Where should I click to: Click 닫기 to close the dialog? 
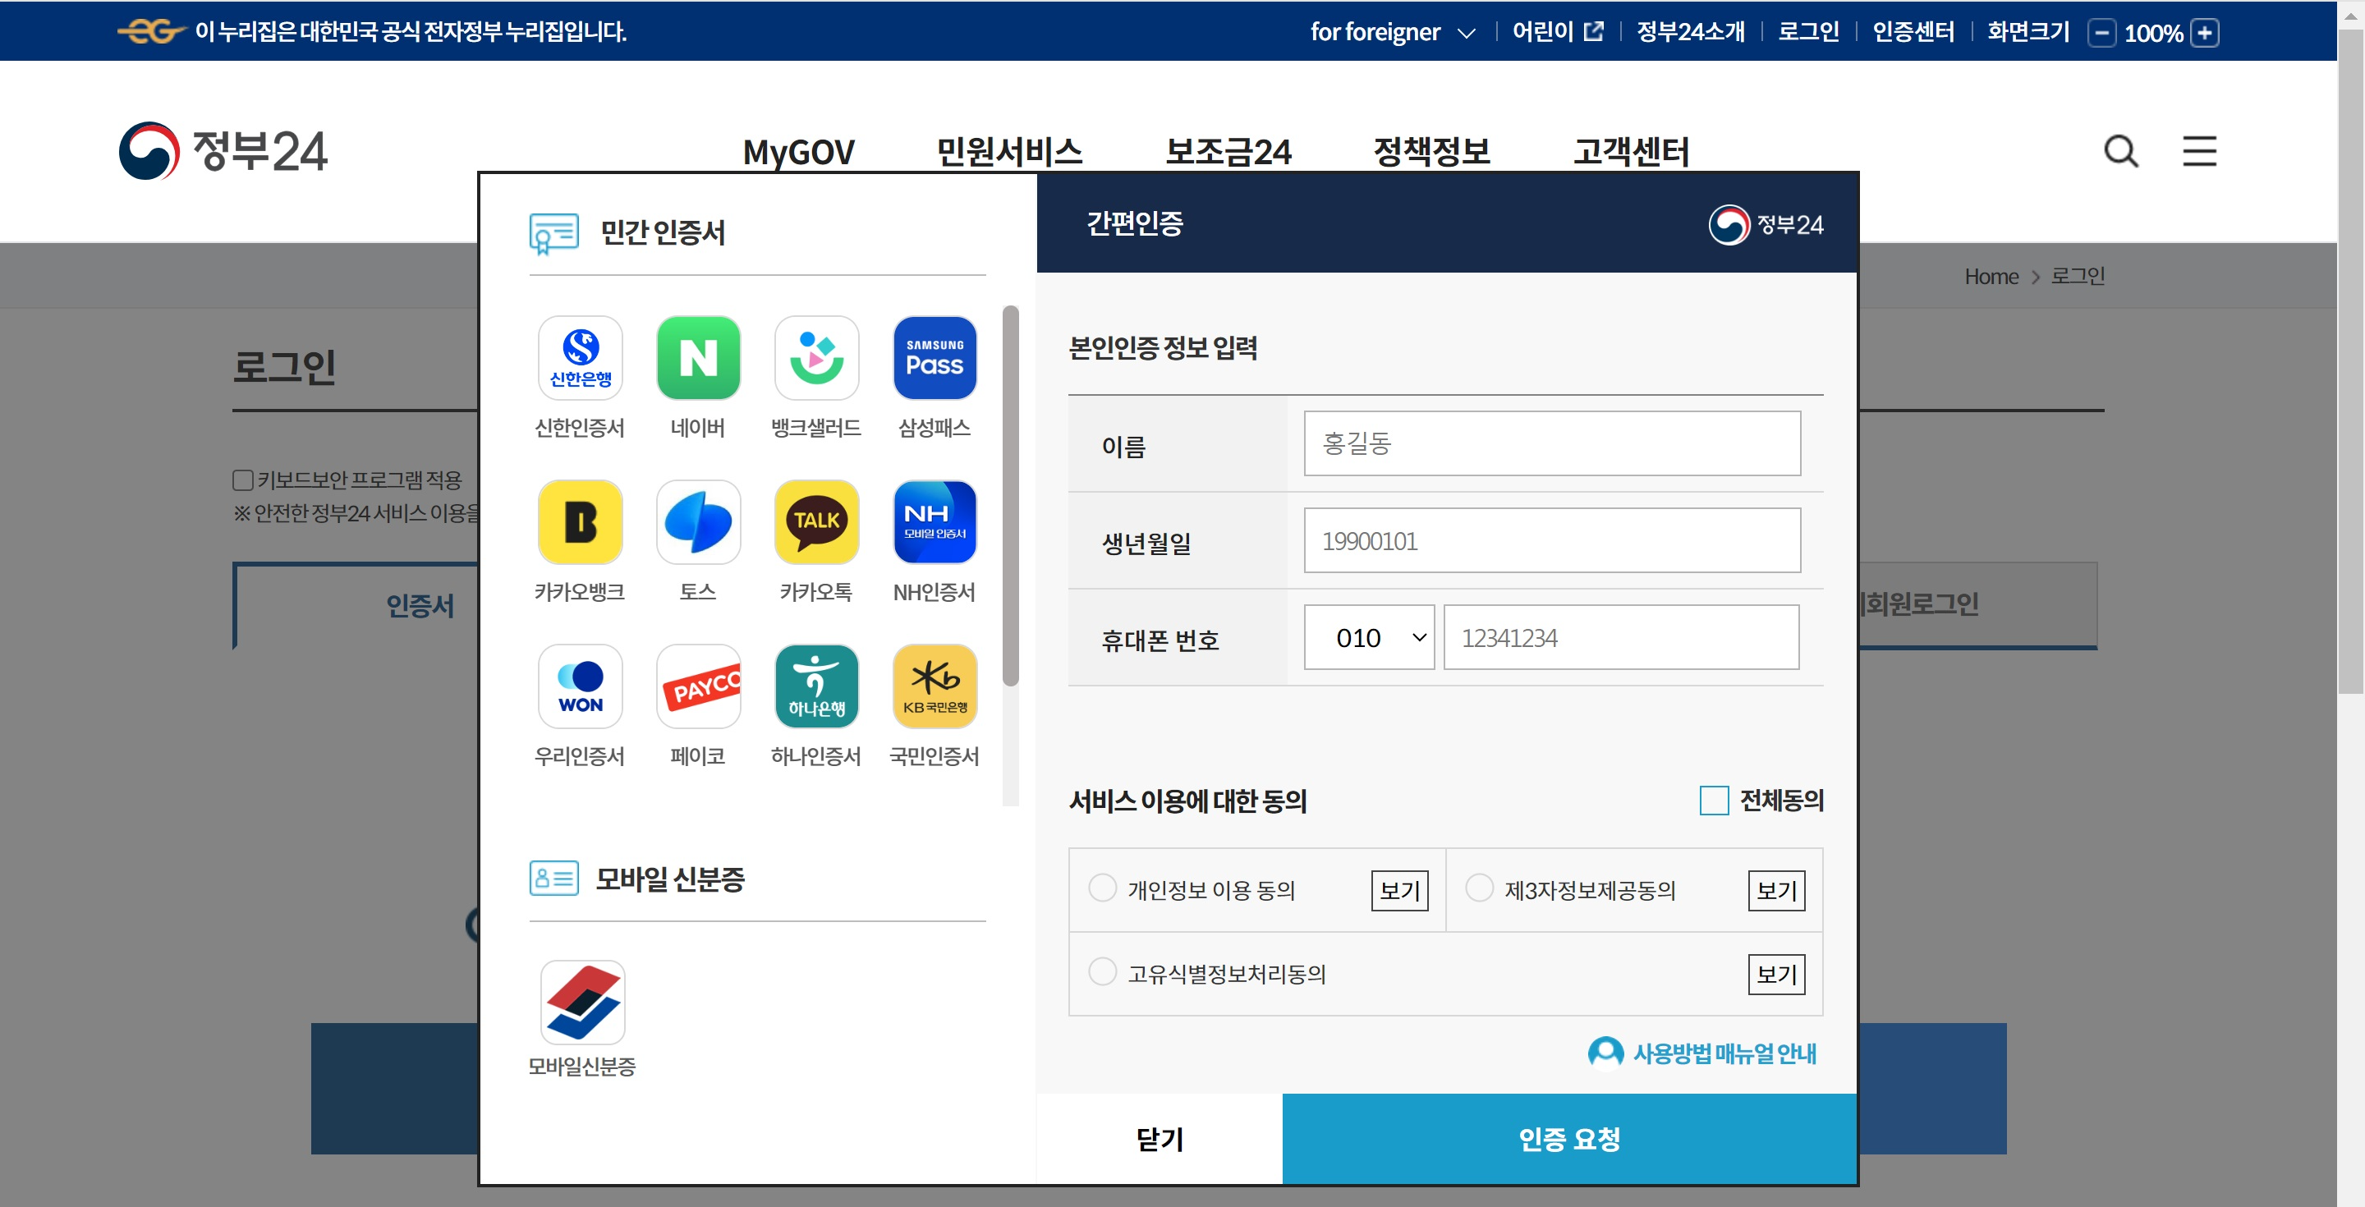point(1160,1139)
